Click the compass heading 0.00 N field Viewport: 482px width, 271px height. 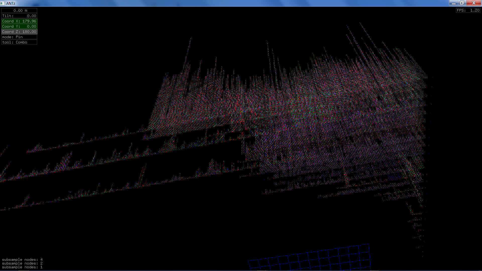click(19, 11)
